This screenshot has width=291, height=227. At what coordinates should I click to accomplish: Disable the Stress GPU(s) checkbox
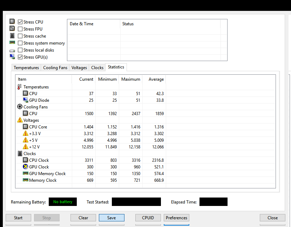tap(20, 57)
